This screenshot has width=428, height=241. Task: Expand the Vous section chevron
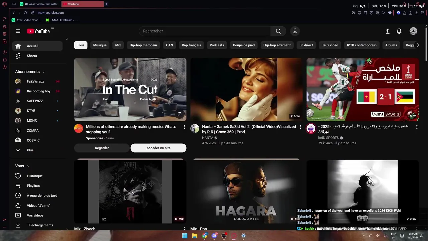[x=28, y=166]
